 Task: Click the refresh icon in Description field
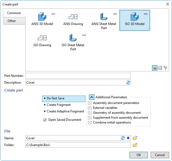128,83
